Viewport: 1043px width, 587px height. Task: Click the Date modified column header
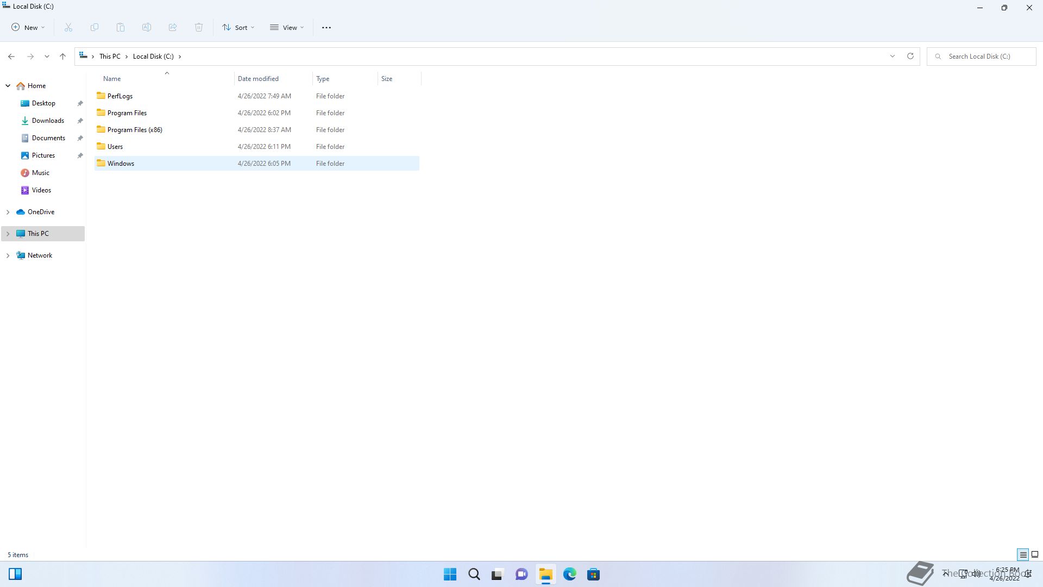[x=258, y=79]
